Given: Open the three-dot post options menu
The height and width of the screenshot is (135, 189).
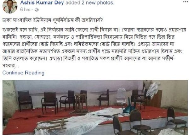Looking at the screenshot, I should pyautogui.click(x=186, y=2).
